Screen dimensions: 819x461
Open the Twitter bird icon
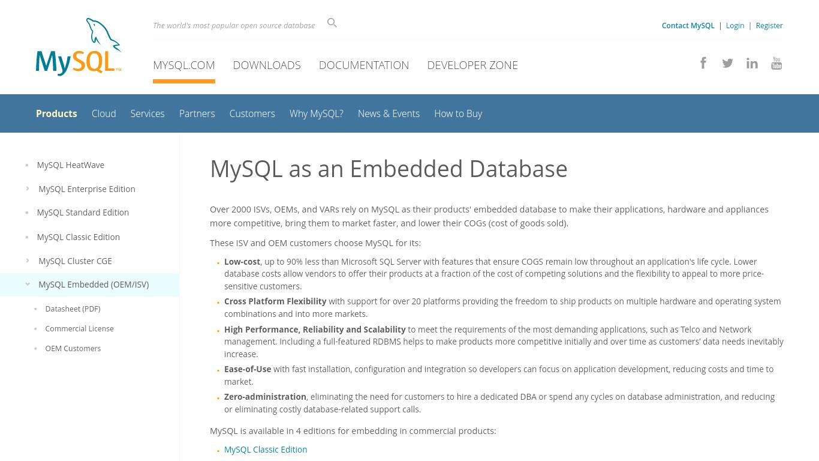tap(727, 63)
